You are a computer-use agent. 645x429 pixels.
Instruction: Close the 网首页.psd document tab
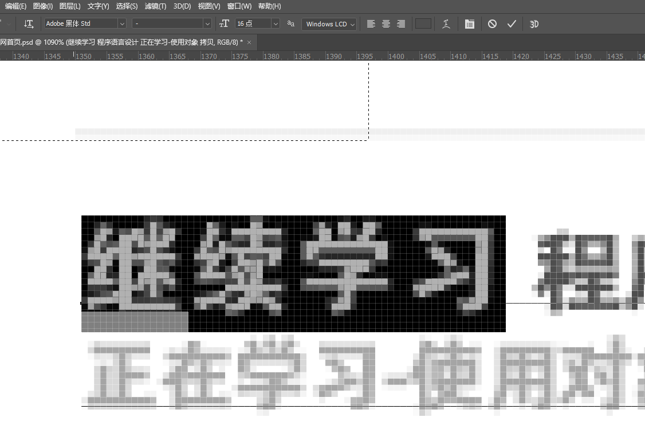pos(249,42)
